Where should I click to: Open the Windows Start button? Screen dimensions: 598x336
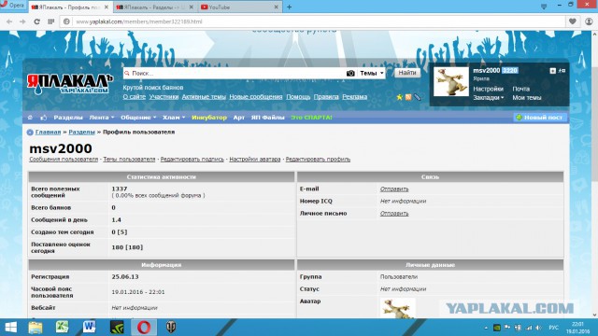click(10, 328)
